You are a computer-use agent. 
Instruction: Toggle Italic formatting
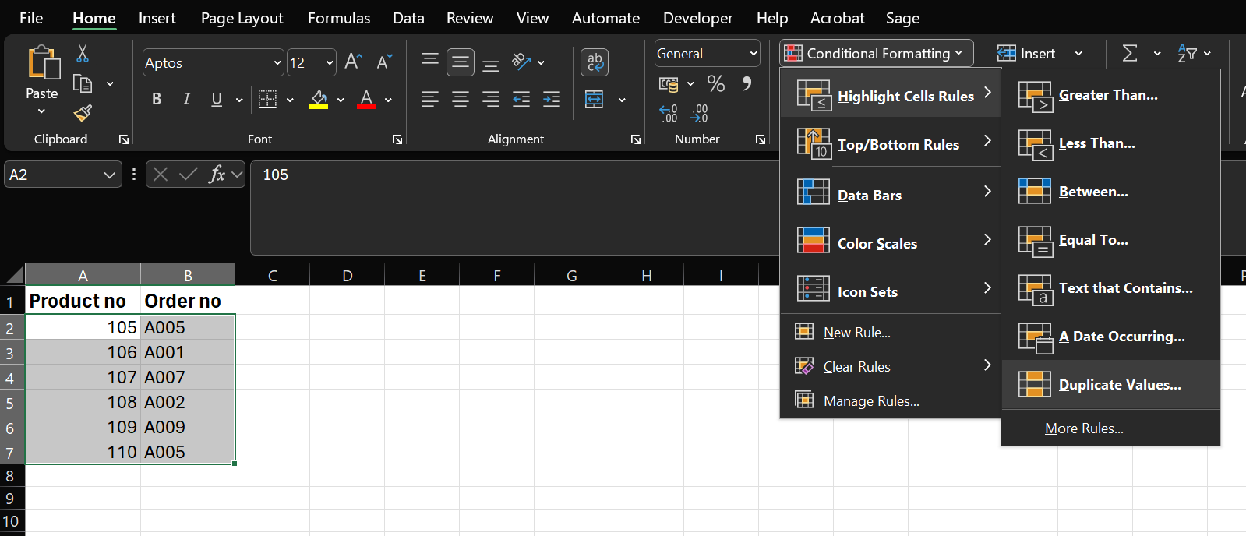point(186,99)
